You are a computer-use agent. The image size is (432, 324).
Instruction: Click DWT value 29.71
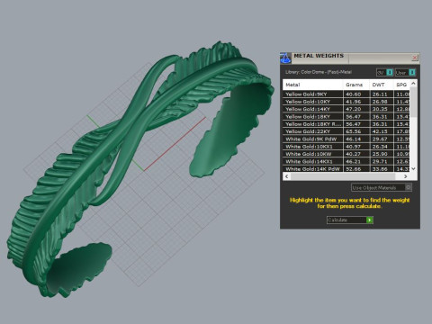[380, 162]
